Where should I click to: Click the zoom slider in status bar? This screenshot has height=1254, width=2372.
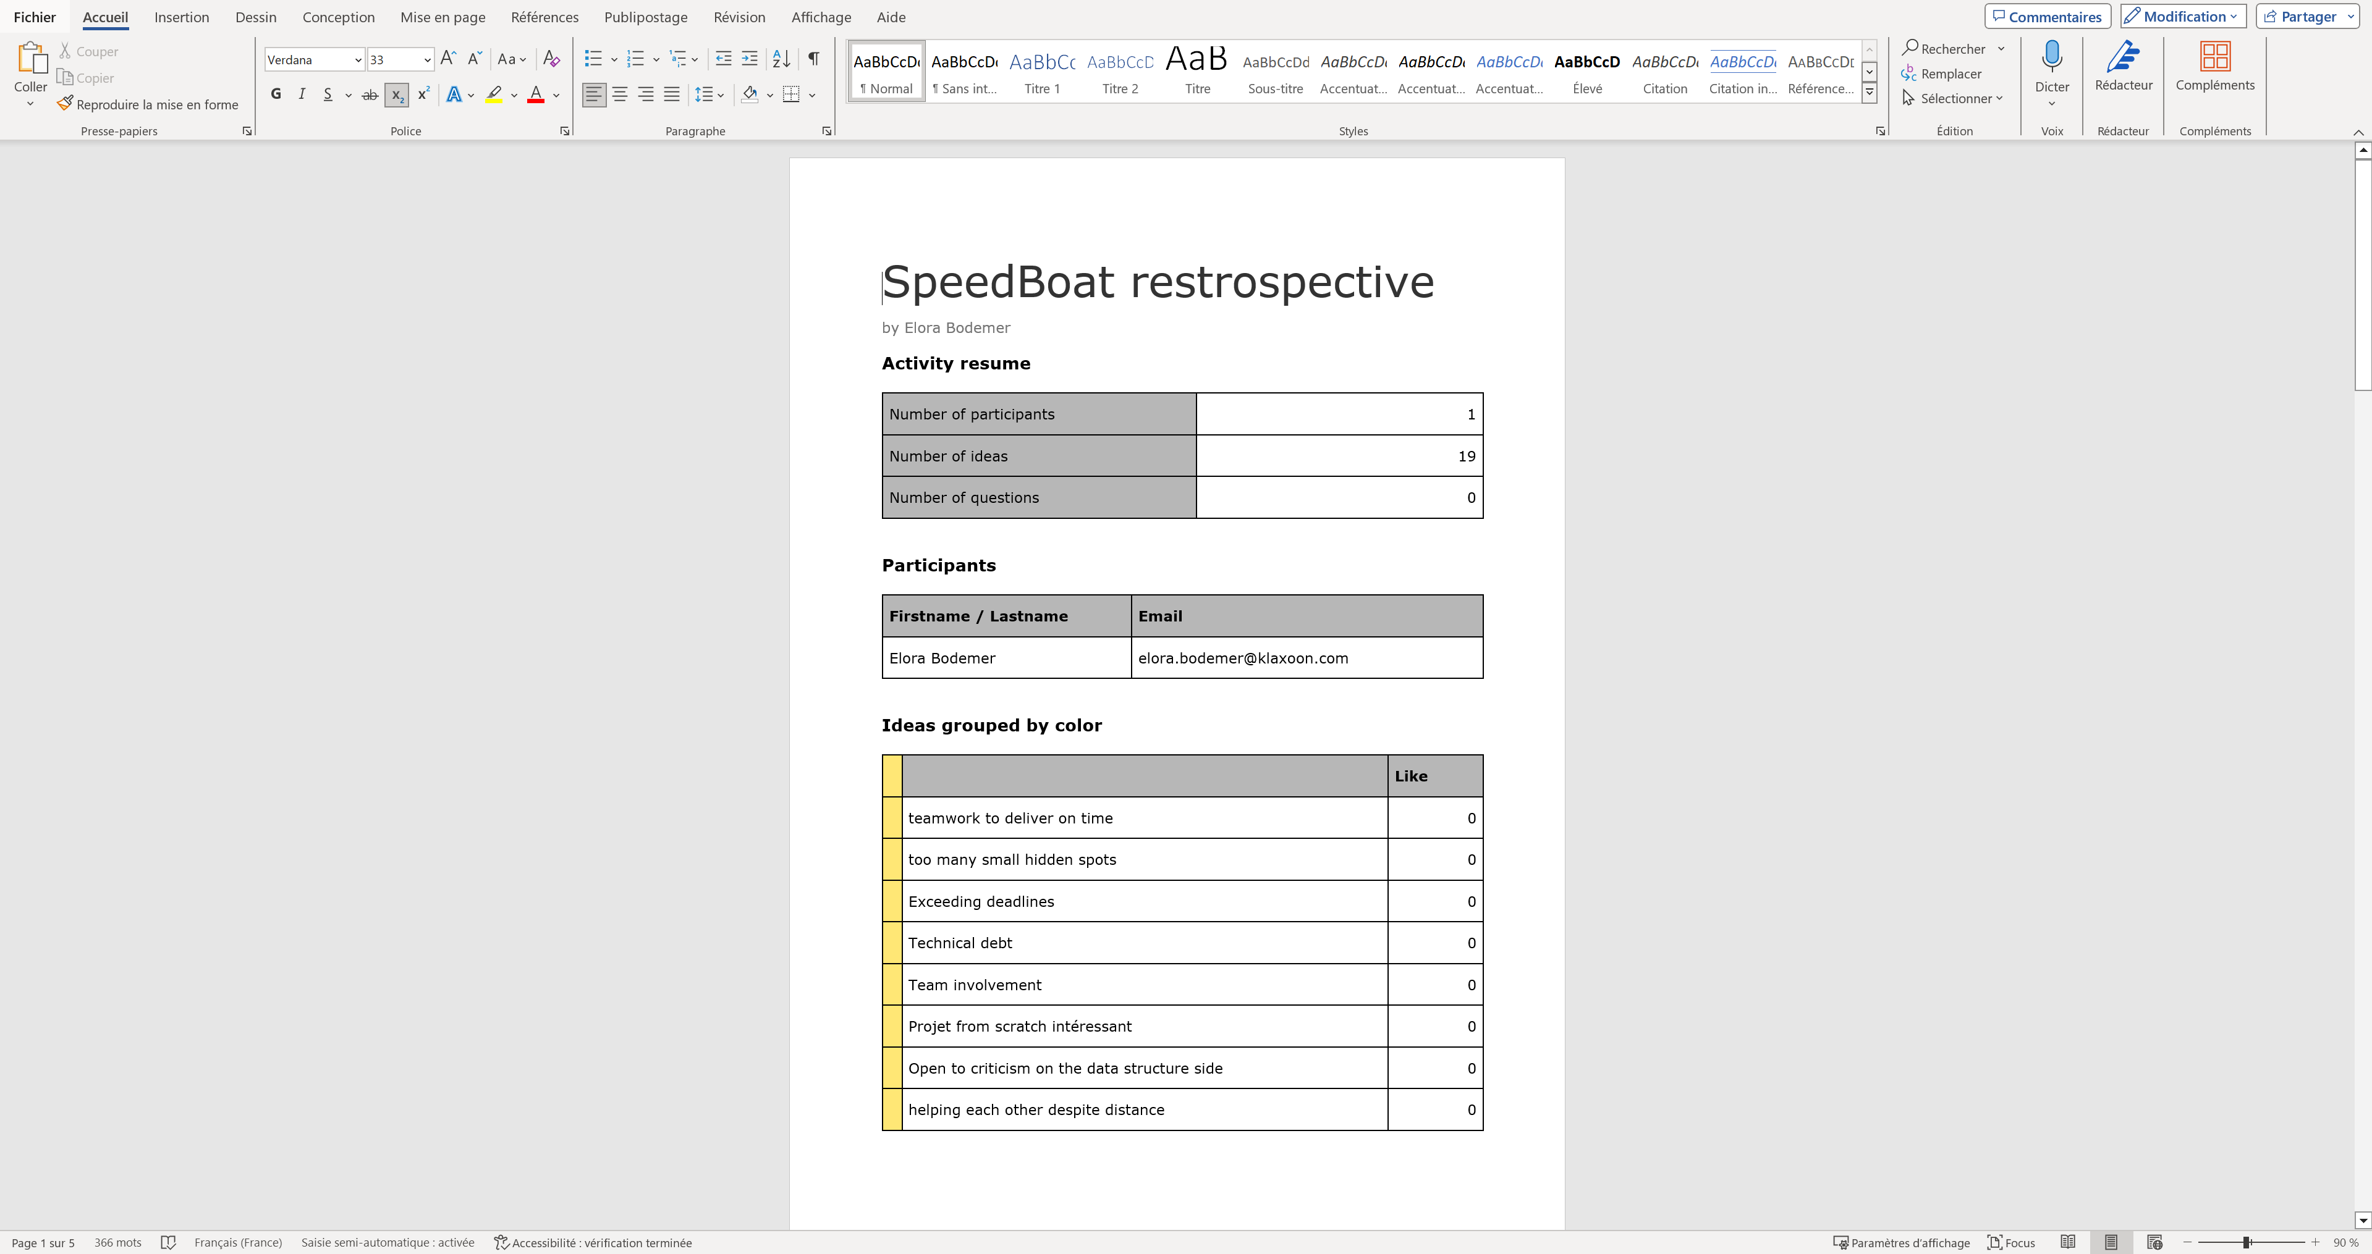(x=2246, y=1242)
